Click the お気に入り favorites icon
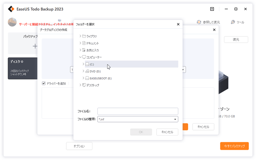Screen dimensions: 256x160 coord(84,50)
